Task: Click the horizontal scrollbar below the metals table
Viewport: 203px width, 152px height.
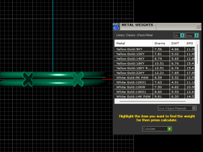Action: [x=153, y=101]
